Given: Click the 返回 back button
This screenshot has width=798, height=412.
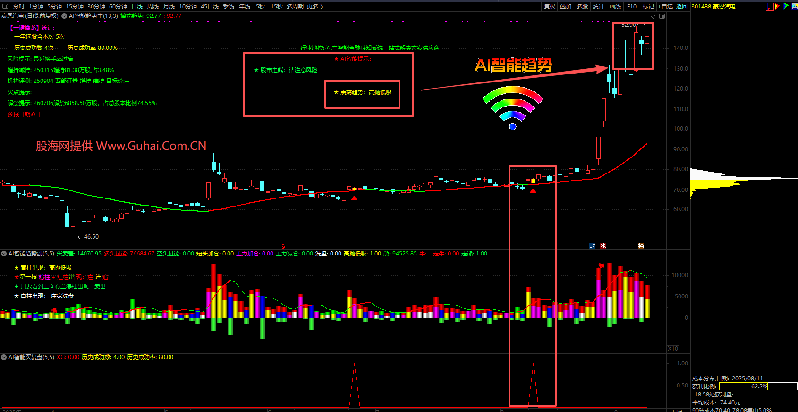Looking at the screenshot, I should click(682, 7).
